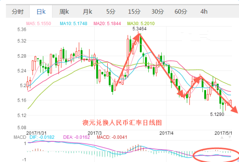Click the 5.24 price axis label
The height and width of the screenshot is (162, 239).
[22, 71]
